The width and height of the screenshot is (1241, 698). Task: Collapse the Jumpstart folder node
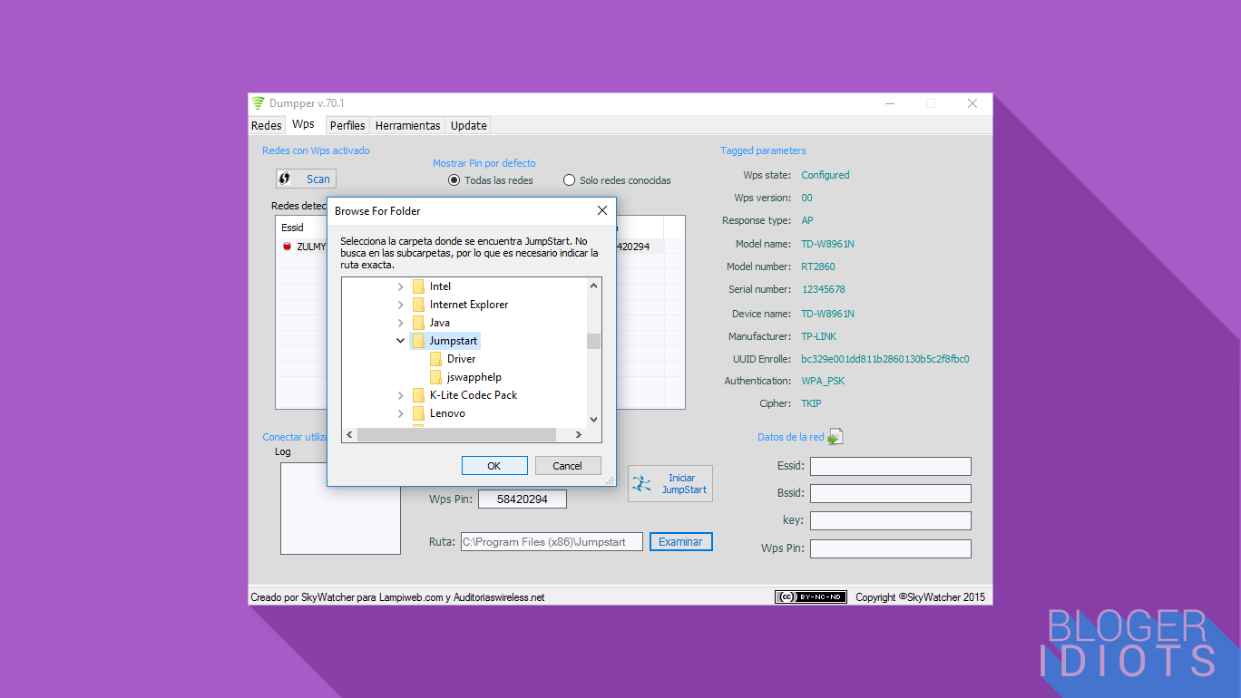pyautogui.click(x=401, y=341)
